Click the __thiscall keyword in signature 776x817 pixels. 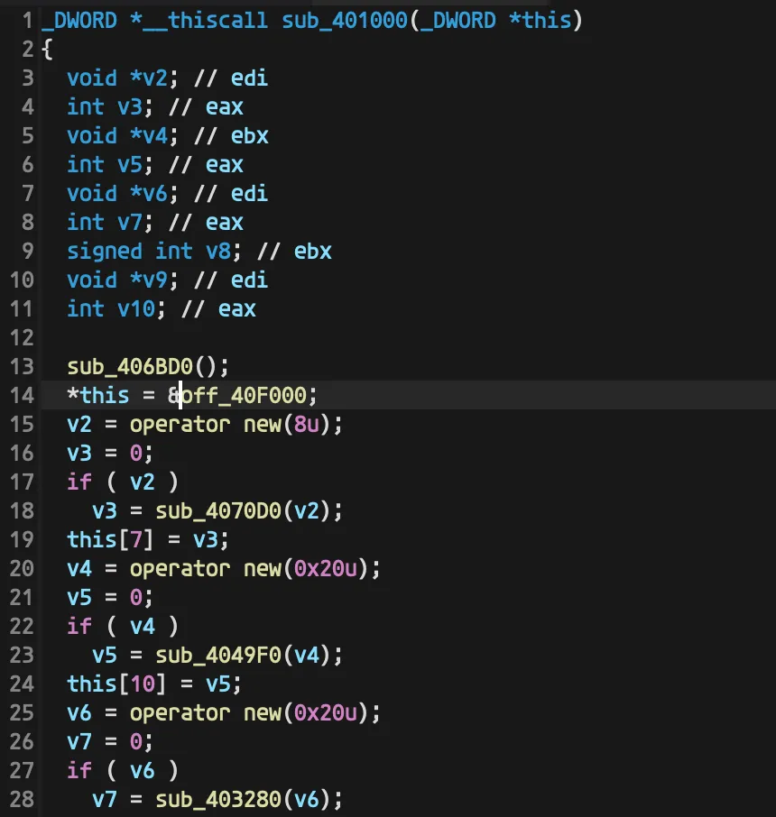point(206,21)
